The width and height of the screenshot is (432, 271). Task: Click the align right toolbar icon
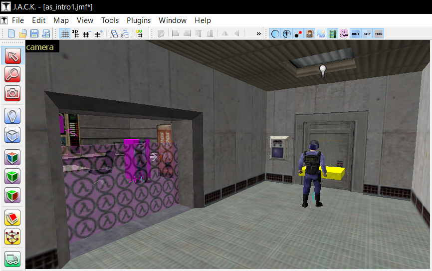click(x=187, y=33)
